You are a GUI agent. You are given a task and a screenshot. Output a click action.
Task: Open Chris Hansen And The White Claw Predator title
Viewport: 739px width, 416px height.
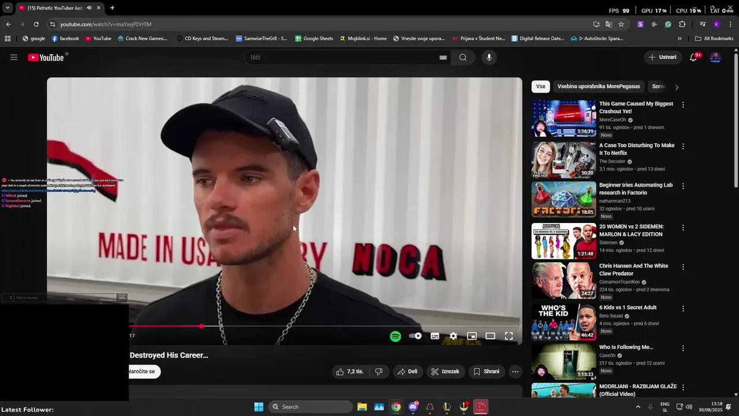[633, 270]
